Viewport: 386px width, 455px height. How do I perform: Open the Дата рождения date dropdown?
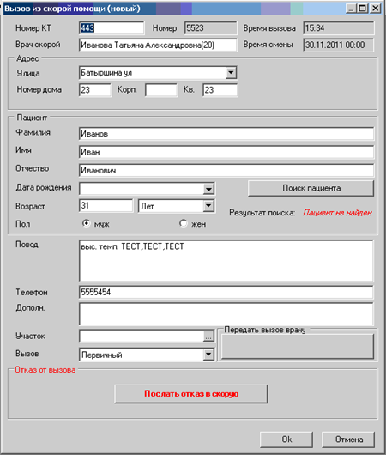[x=208, y=189]
